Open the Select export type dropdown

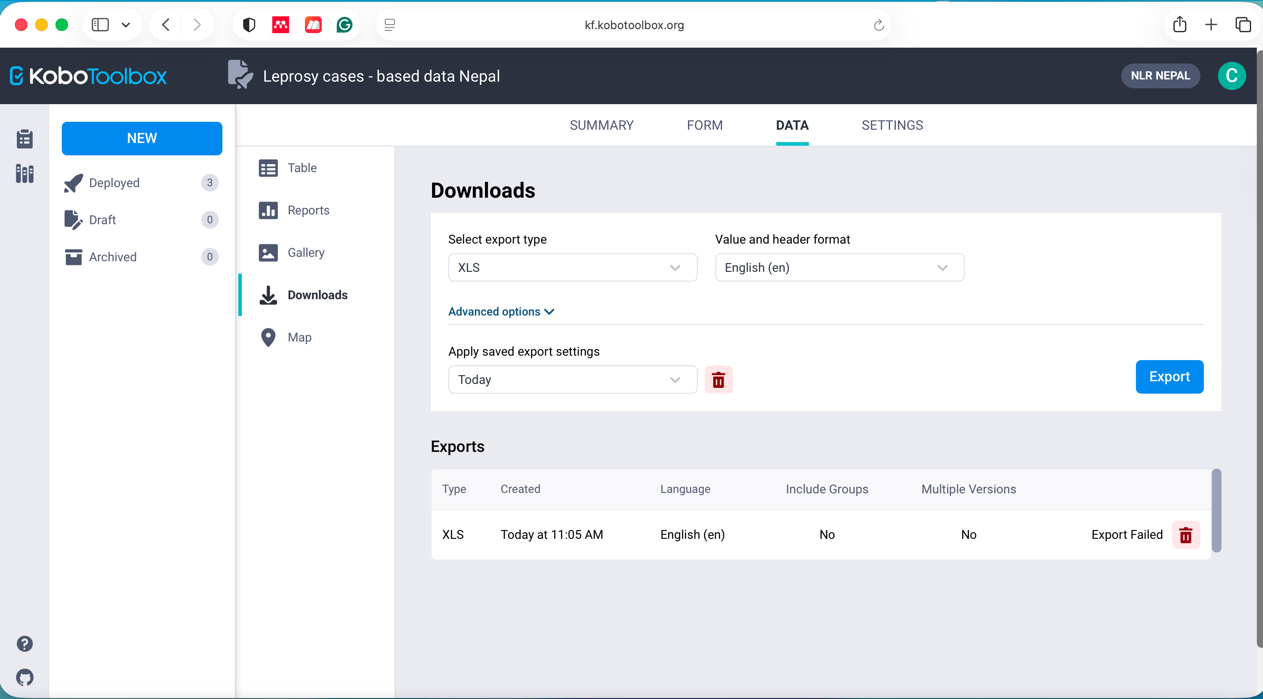[x=572, y=267]
